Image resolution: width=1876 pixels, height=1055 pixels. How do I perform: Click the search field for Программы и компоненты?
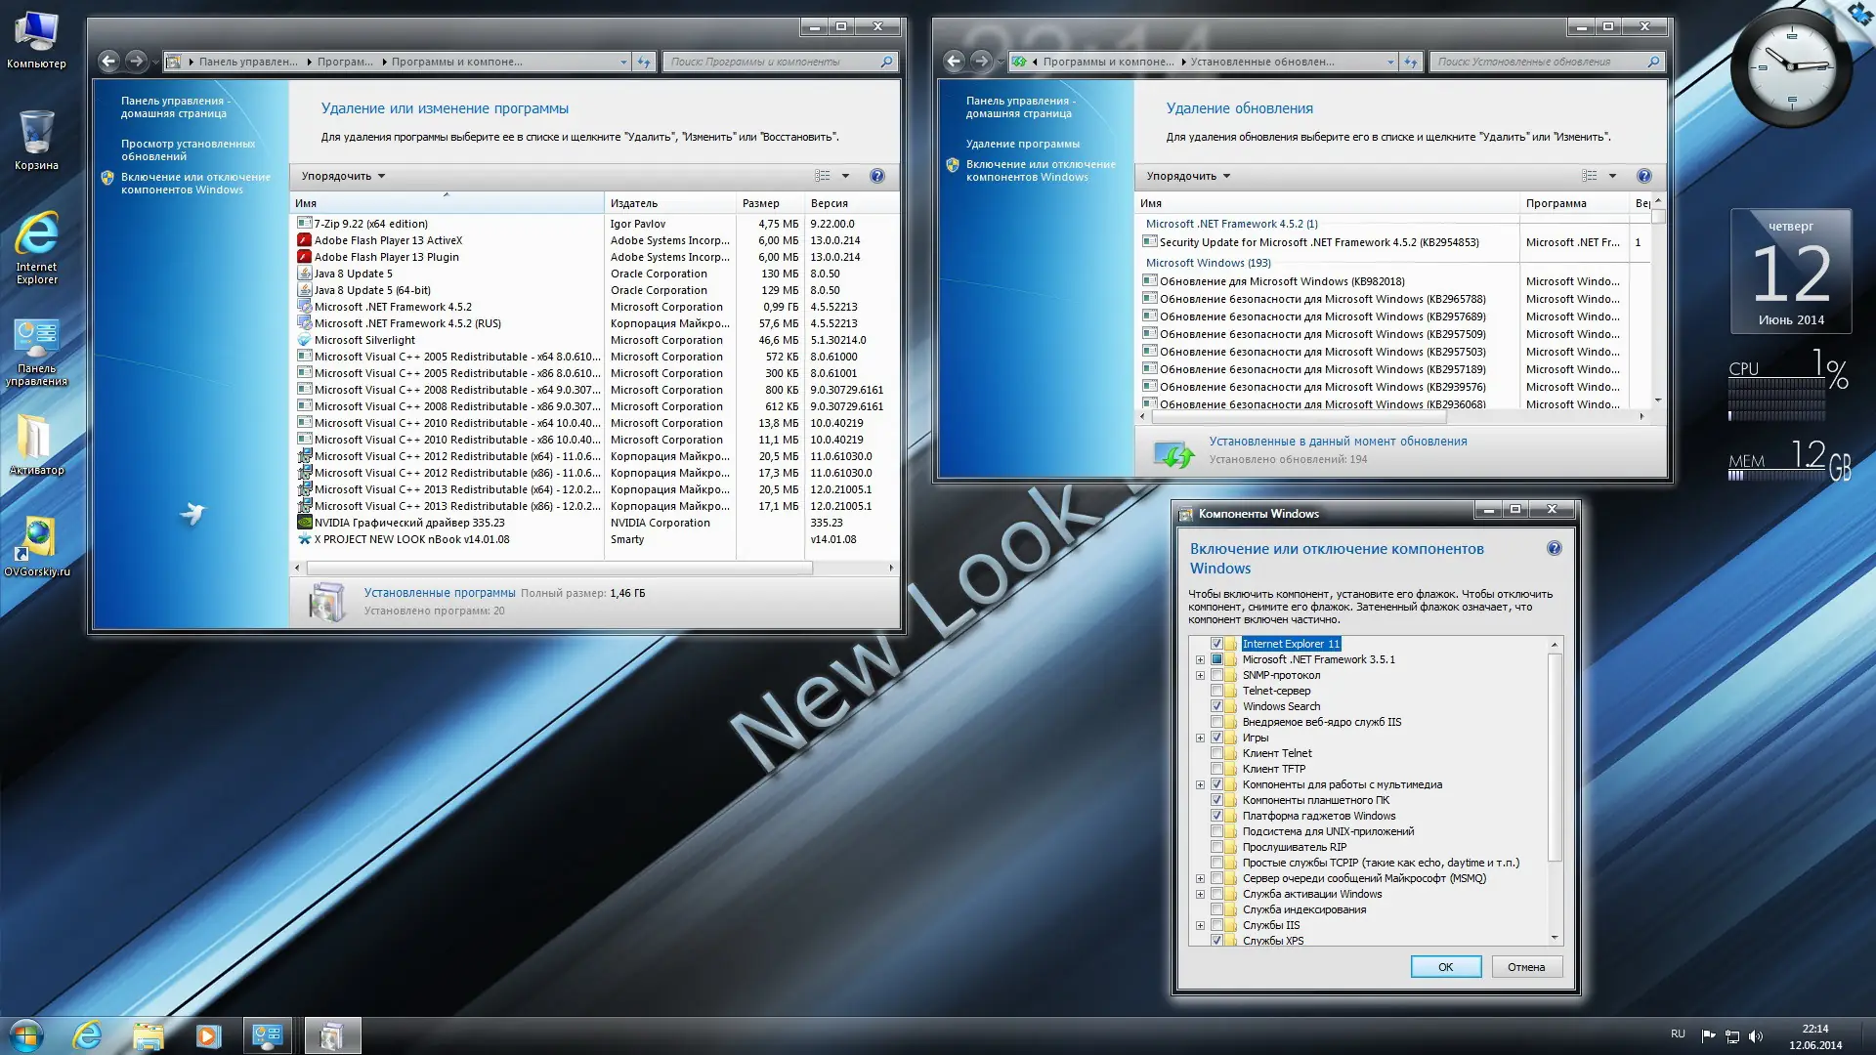(777, 61)
